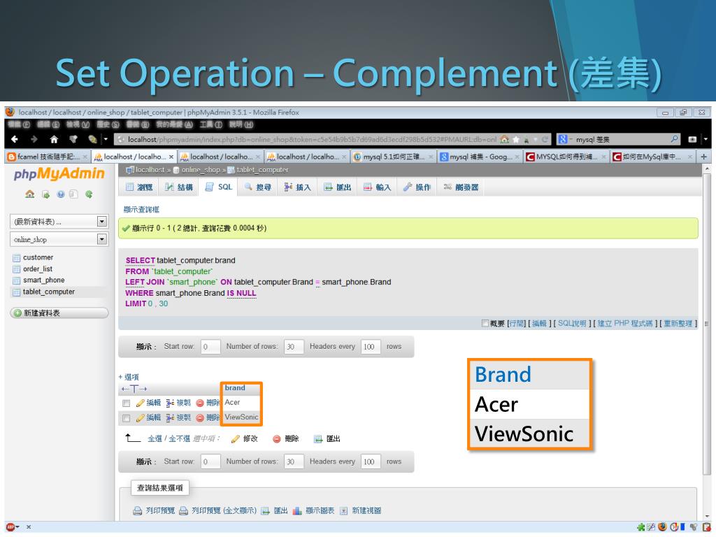This screenshot has height=537, width=716.
Task: Click the top Start row input field
Action: (210, 347)
